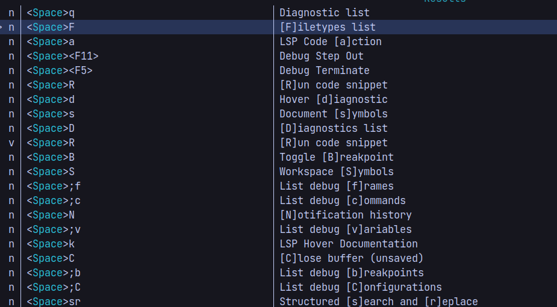Select the [N]otification history mapping
The height and width of the screenshot is (307, 557).
(x=278, y=215)
